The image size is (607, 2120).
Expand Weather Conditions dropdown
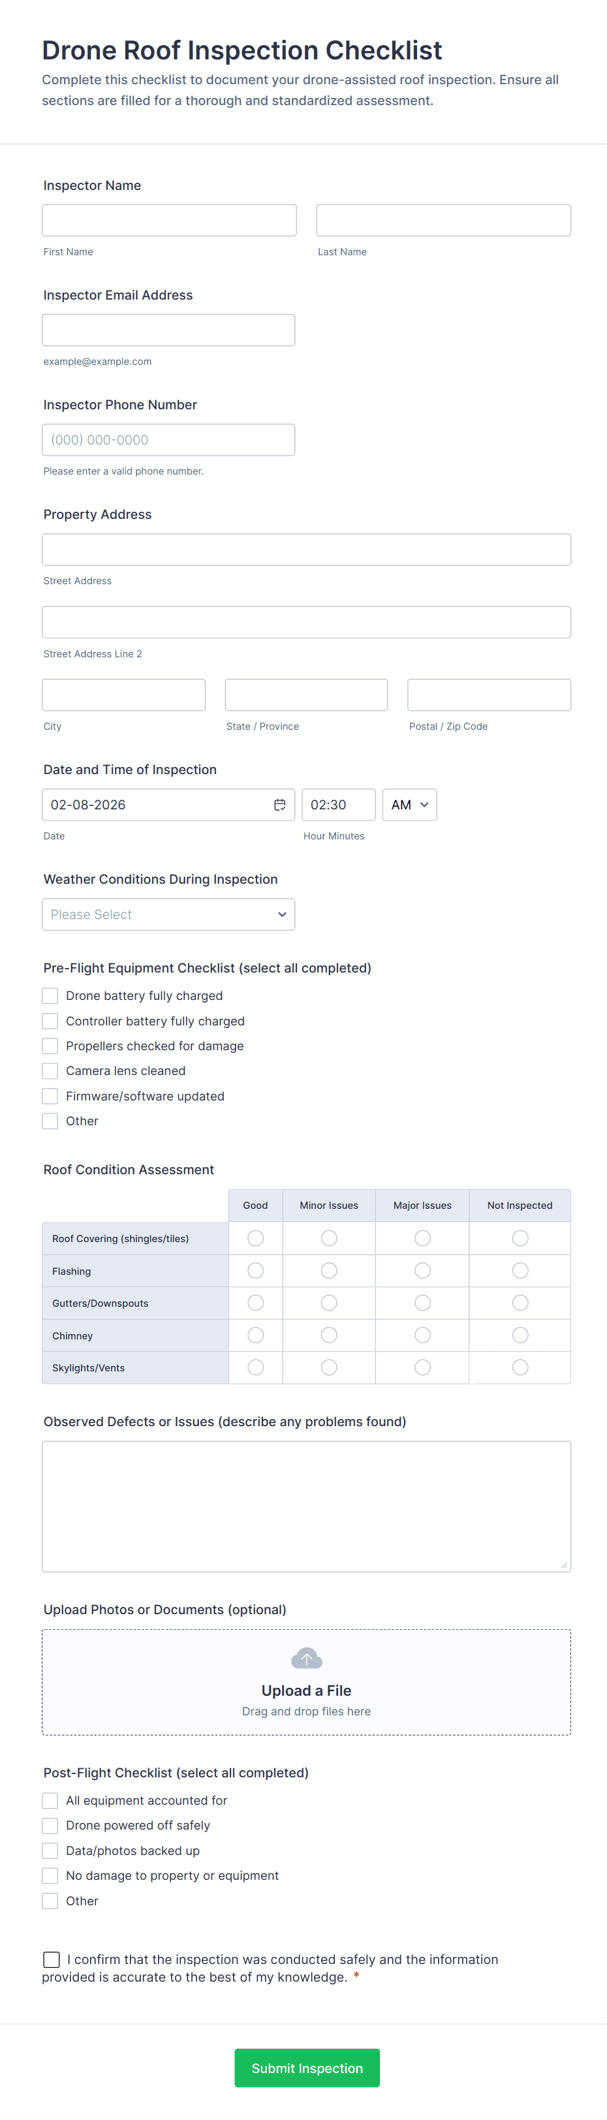168,914
